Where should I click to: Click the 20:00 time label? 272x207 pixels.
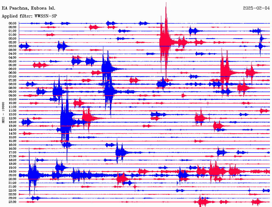(12, 175)
